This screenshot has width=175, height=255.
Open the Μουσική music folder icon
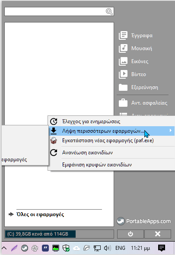coord(123,48)
